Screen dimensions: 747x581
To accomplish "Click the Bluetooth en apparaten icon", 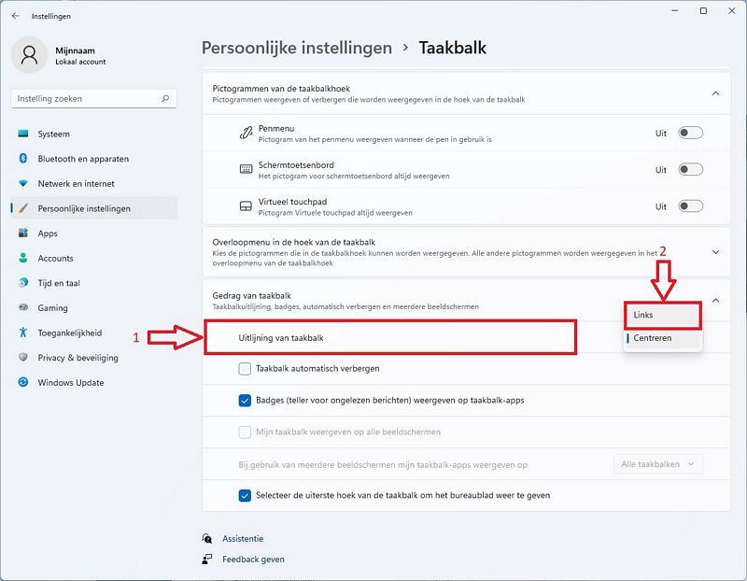I will 22,158.
